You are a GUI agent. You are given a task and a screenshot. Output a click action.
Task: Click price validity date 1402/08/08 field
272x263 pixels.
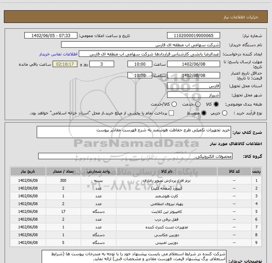[x=194, y=76]
